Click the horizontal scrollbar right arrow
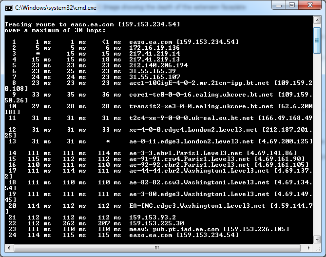The width and height of the screenshot is (326, 257). [309, 248]
